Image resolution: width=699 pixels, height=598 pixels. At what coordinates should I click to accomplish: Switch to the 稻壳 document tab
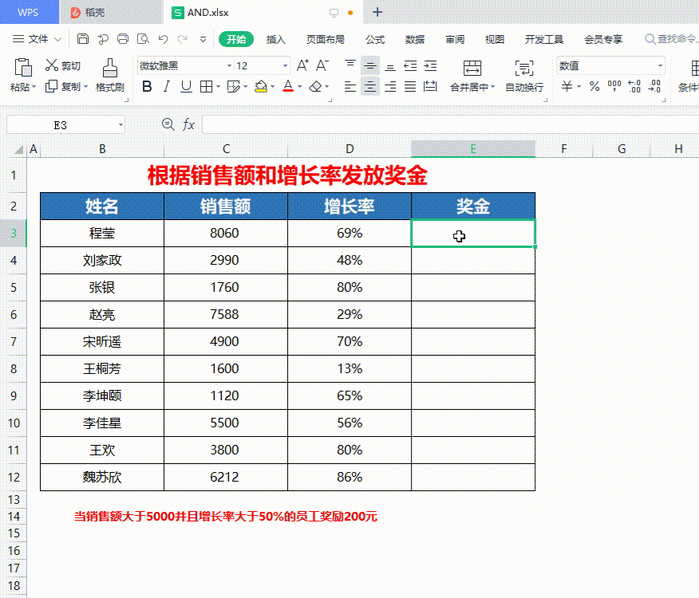[111, 12]
